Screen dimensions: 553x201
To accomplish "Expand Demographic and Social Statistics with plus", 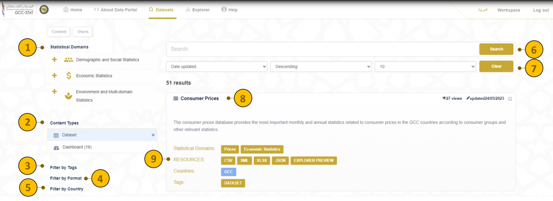I will pos(54,60).
